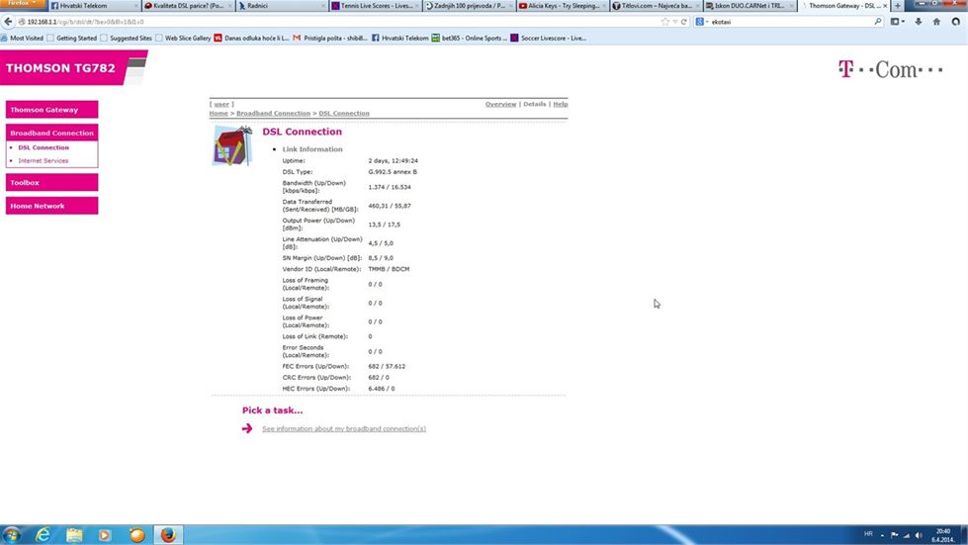Click the search box containing ekotaxi

pos(791,22)
